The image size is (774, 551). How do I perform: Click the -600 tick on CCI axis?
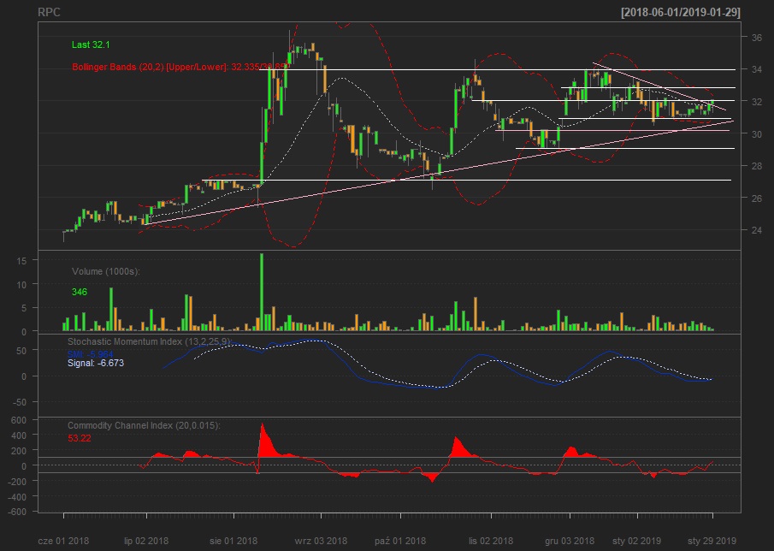coord(17,512)
